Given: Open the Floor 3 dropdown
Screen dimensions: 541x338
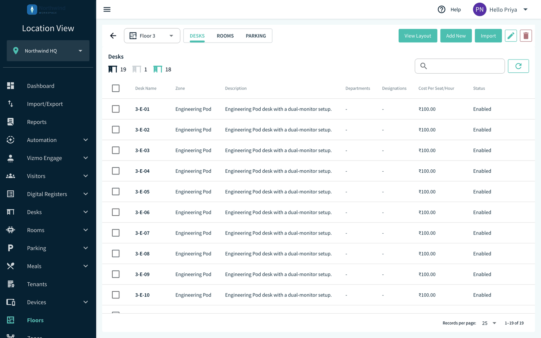Looking at the screenshot, I should coord(152,36).
